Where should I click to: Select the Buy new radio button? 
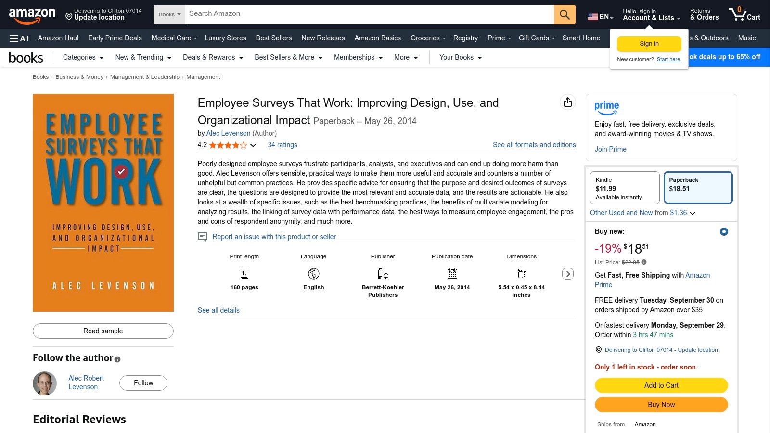click(x=723, y=232)
